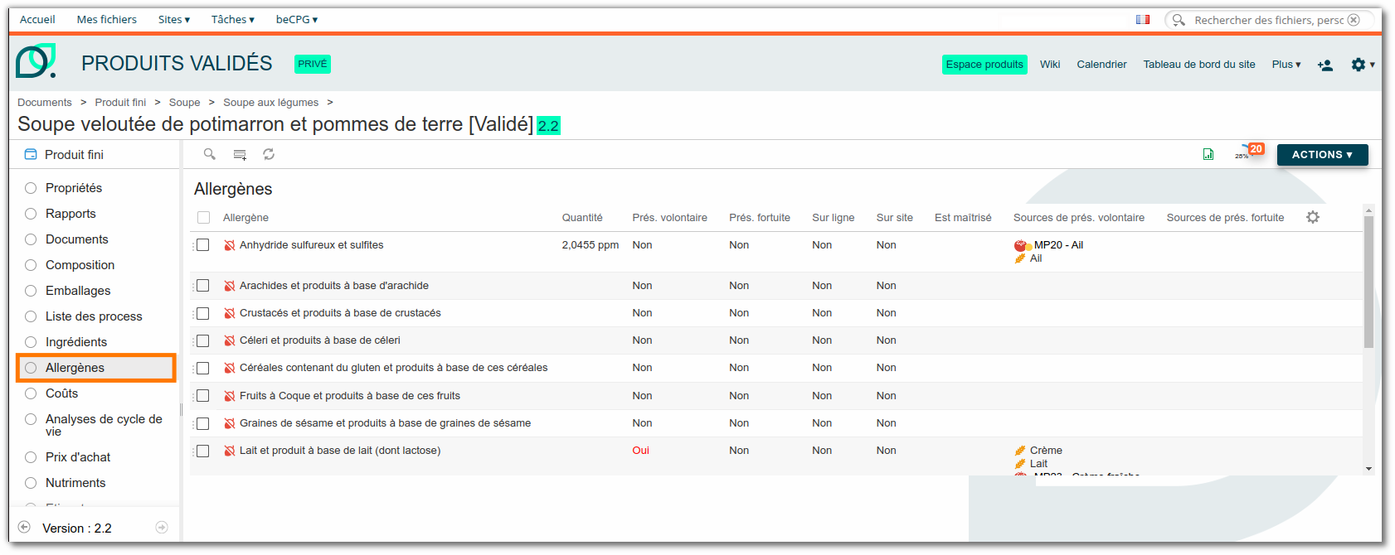Click the allergen table vertical scrollbar
1395x555 pixels.
1368,282
